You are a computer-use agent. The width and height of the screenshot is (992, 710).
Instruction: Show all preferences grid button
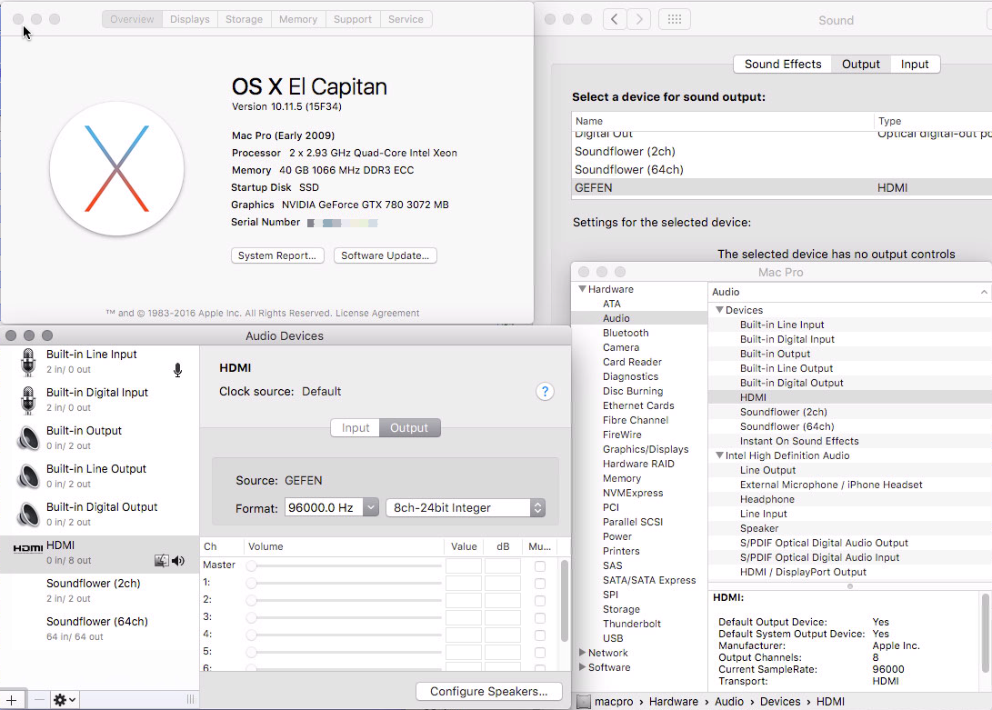coord(675,20)
